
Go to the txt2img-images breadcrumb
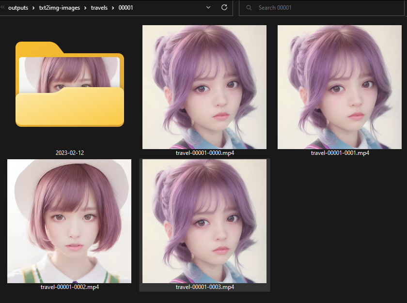point(60,8)
